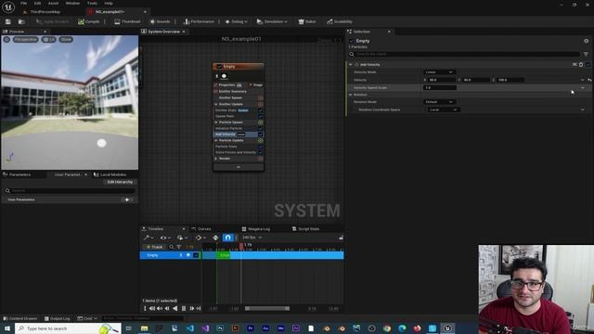
Task: Open the Rotation Coordinate Space Local dropdown
Action: [x=444, y=109]
